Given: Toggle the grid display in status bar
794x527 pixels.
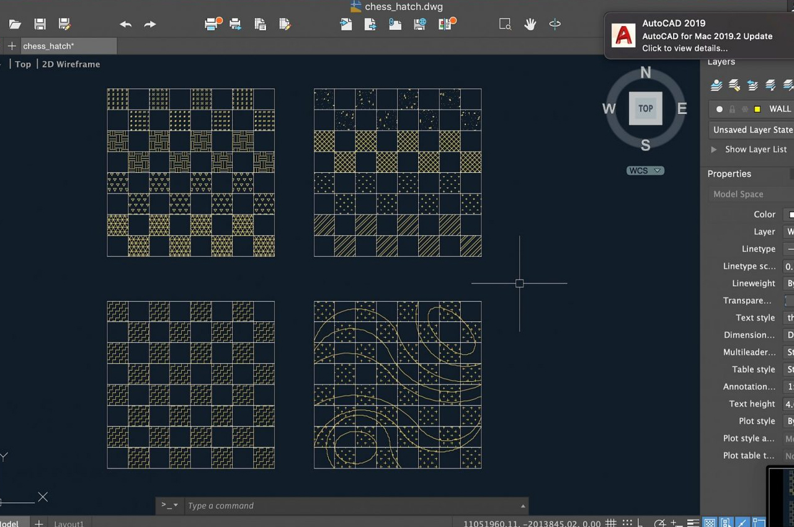Looking at the screenshot, I should 611,523.
